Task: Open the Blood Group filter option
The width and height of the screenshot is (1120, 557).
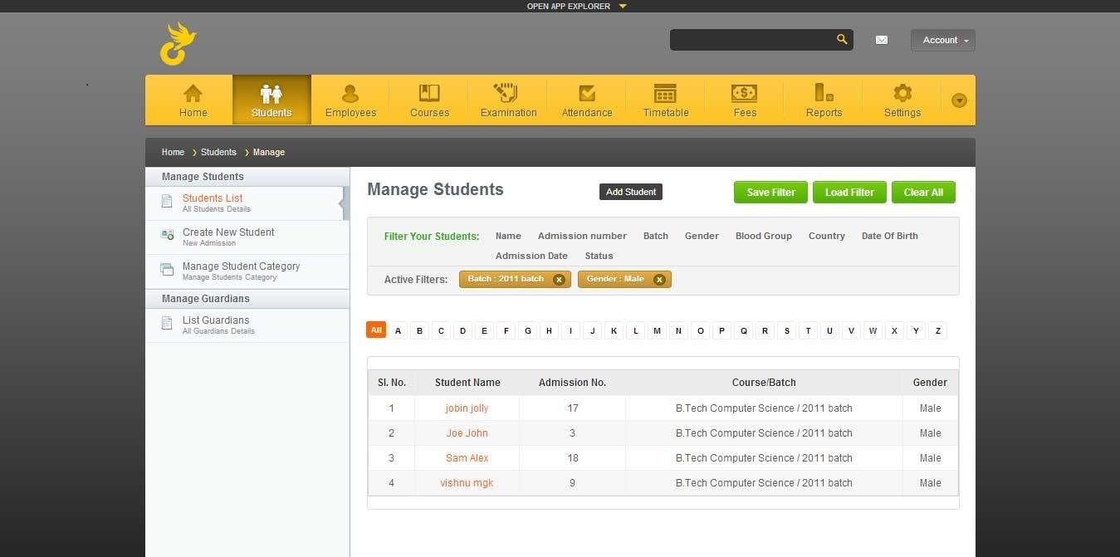Action: click(764, 236)
